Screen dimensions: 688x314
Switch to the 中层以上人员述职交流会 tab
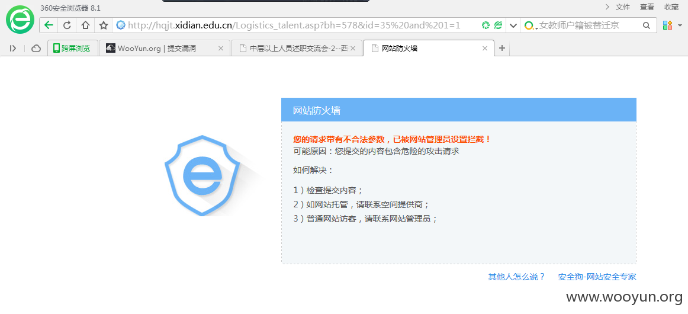[296, 49]
